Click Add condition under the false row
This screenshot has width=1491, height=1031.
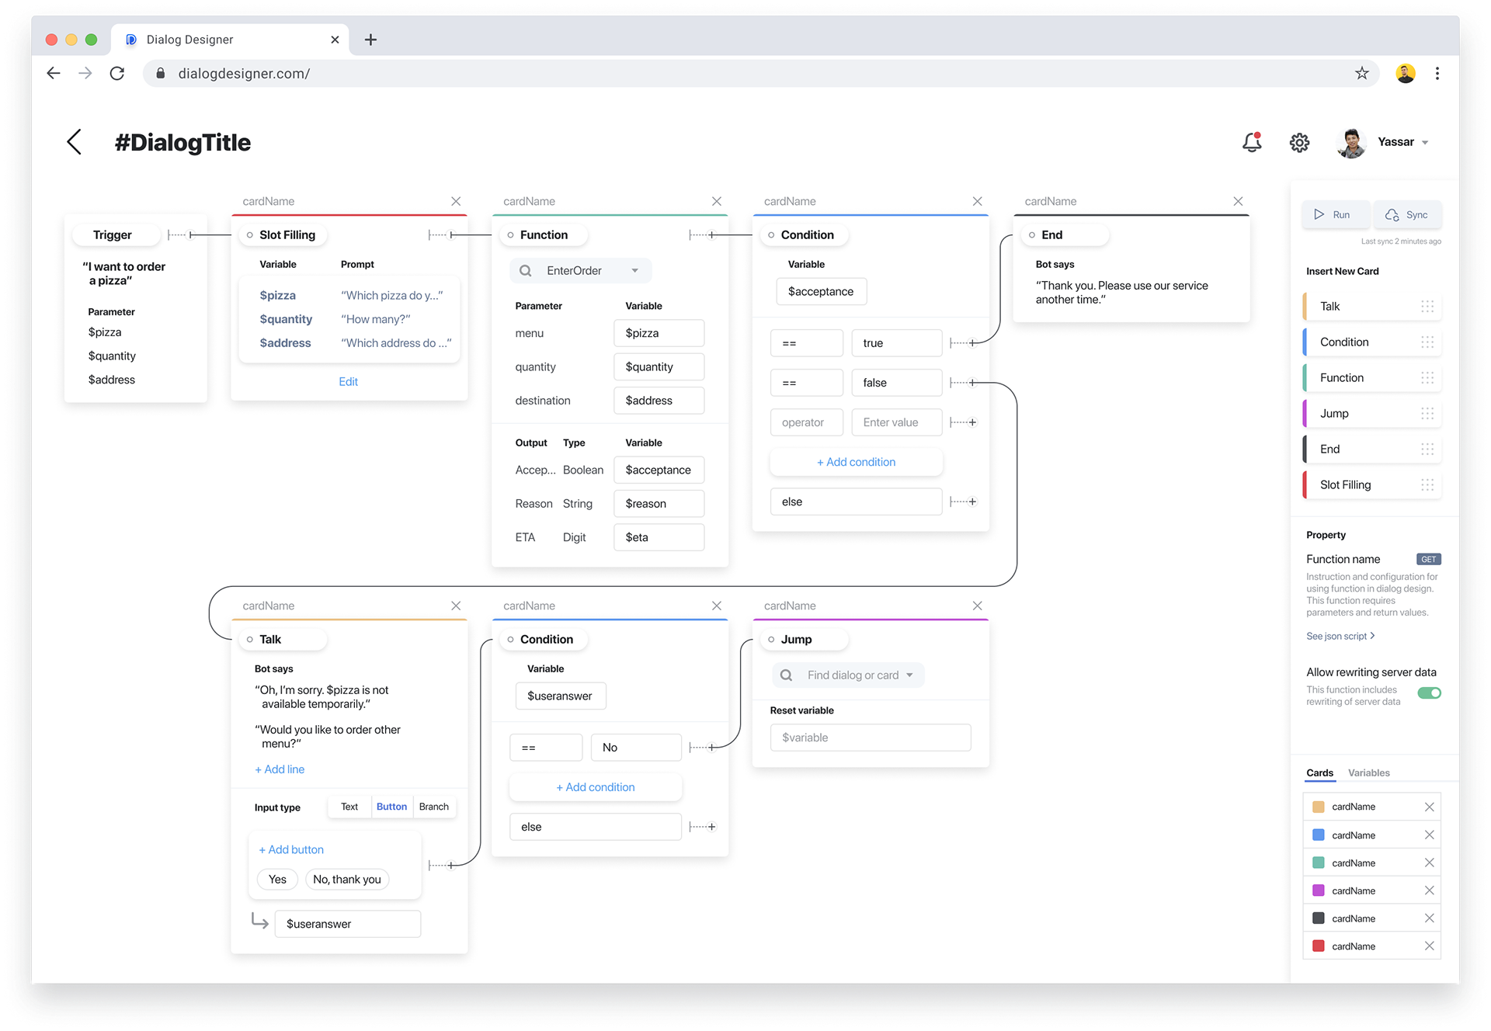[x=856, y=462]
